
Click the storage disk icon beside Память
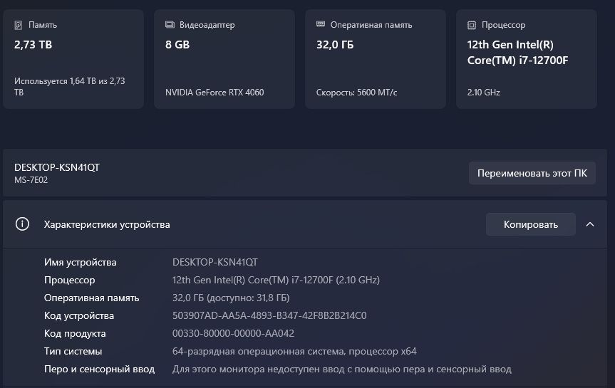coord(19,25)
